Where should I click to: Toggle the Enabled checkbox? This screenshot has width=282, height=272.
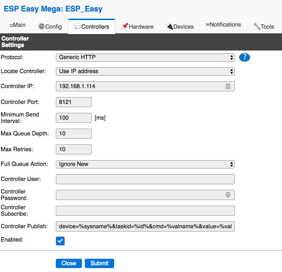[x=60, y=241]
